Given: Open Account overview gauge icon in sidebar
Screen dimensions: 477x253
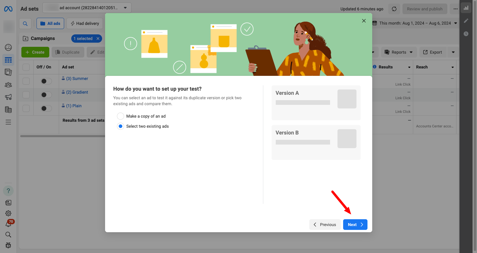Looking at the screenshot, I should tap(8, 47).
